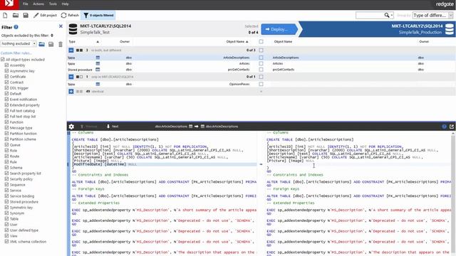Check the 0 of 1 group checkbox

[x=261, y=77]
